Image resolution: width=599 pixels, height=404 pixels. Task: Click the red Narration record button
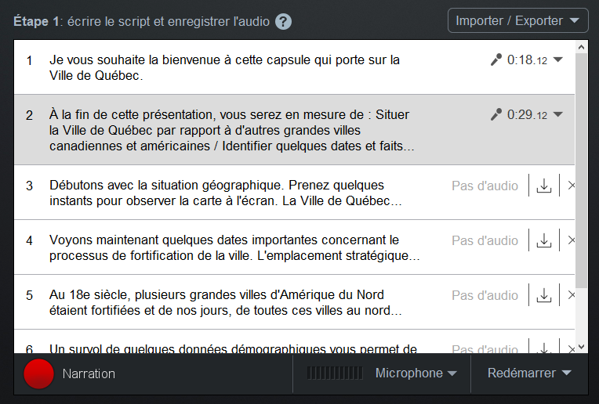[x=38, y=374]
